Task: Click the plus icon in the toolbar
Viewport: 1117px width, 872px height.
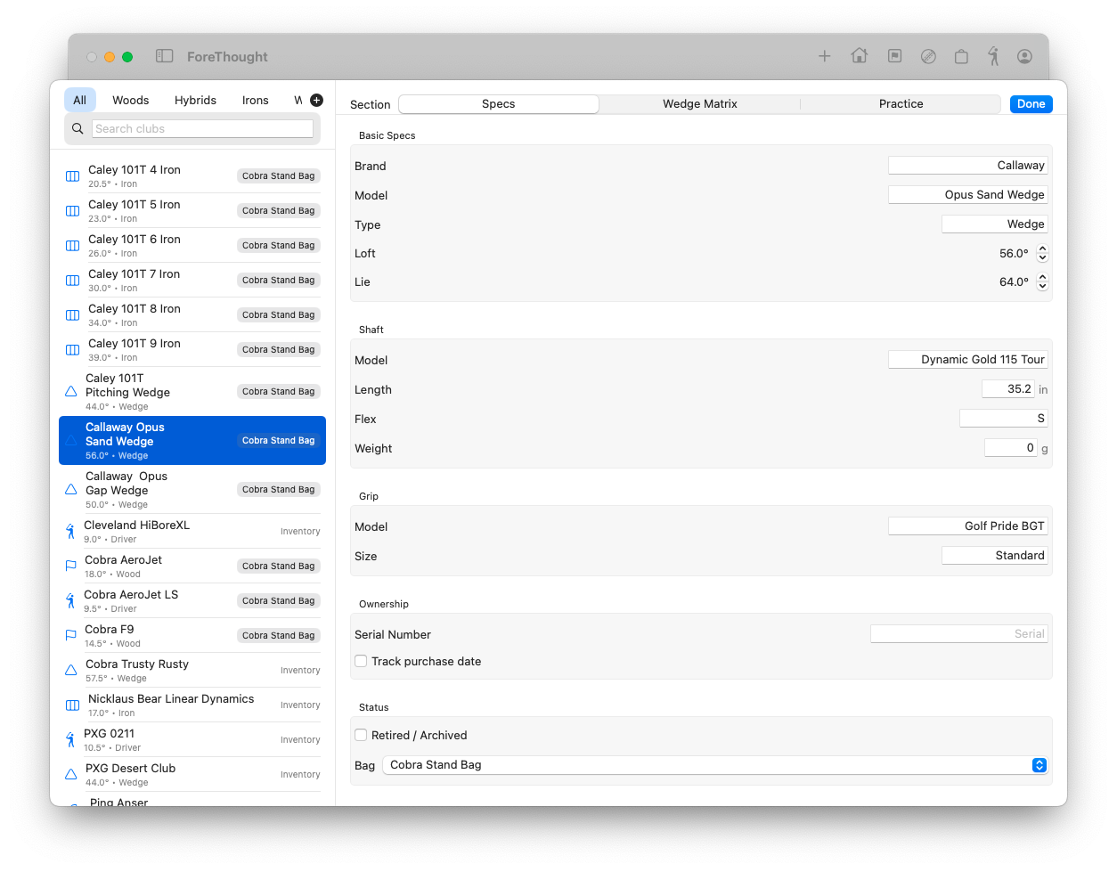Action: [x=825, y=56]
